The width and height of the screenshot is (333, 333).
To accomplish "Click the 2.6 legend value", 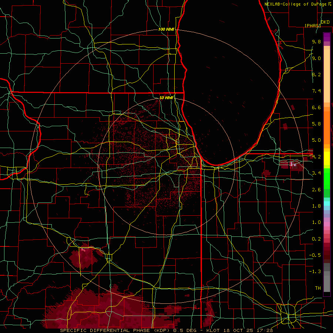I will (x=316, y=190).
